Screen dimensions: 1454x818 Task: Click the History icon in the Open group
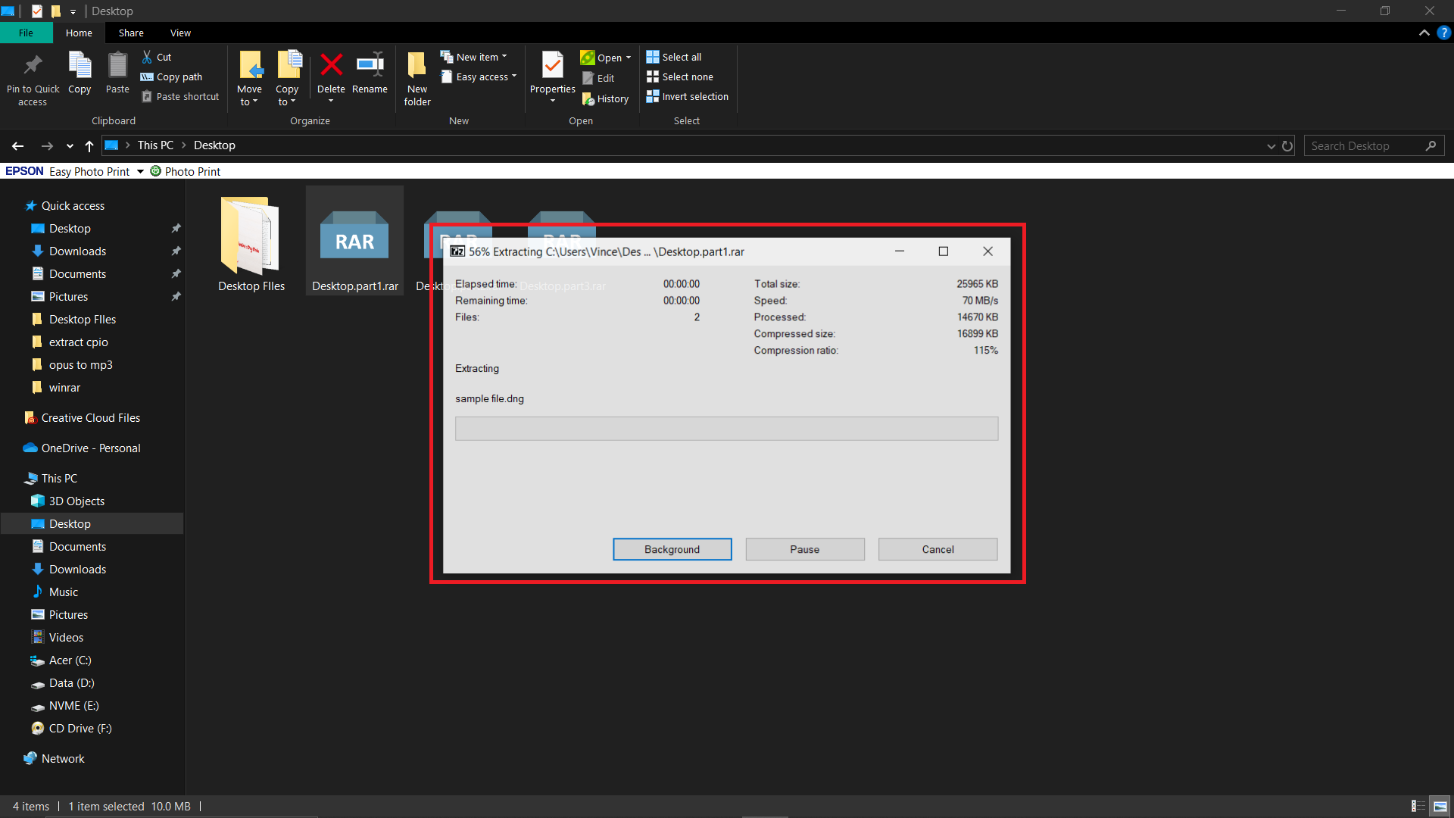point(606,98)
